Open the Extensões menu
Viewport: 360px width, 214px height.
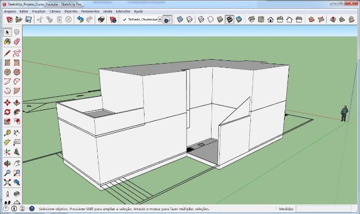pos(123,11)
